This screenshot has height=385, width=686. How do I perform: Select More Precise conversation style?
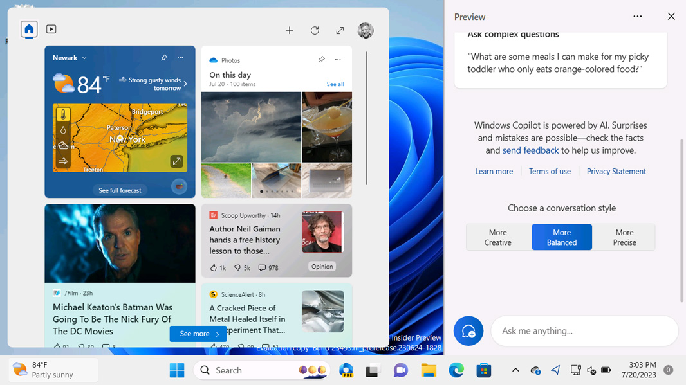tap(624, 237)
